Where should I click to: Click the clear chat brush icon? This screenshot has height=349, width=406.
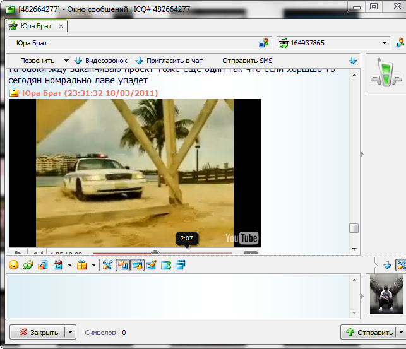tap(152, 265)
